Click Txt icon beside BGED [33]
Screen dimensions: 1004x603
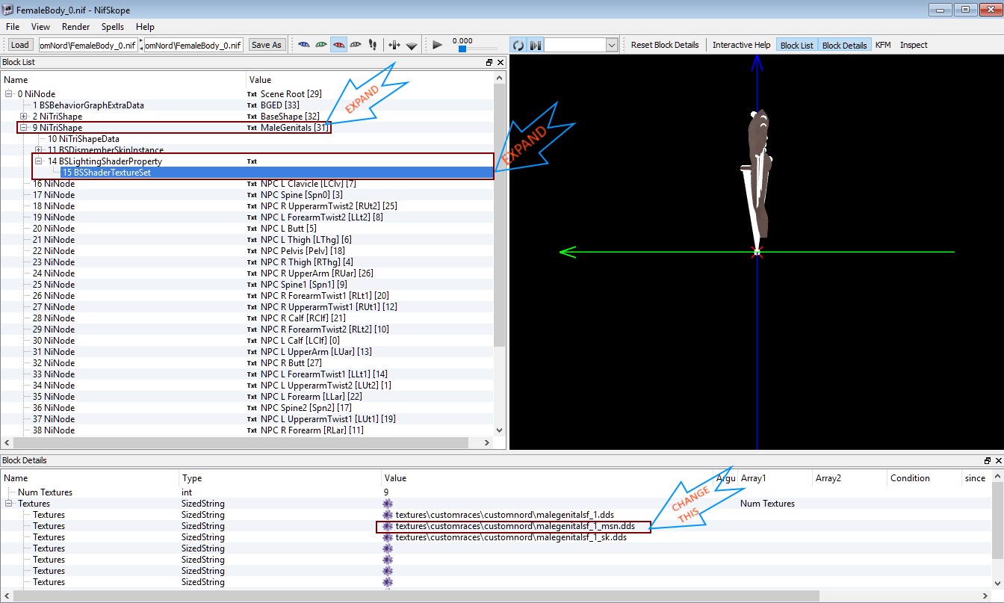252,105
